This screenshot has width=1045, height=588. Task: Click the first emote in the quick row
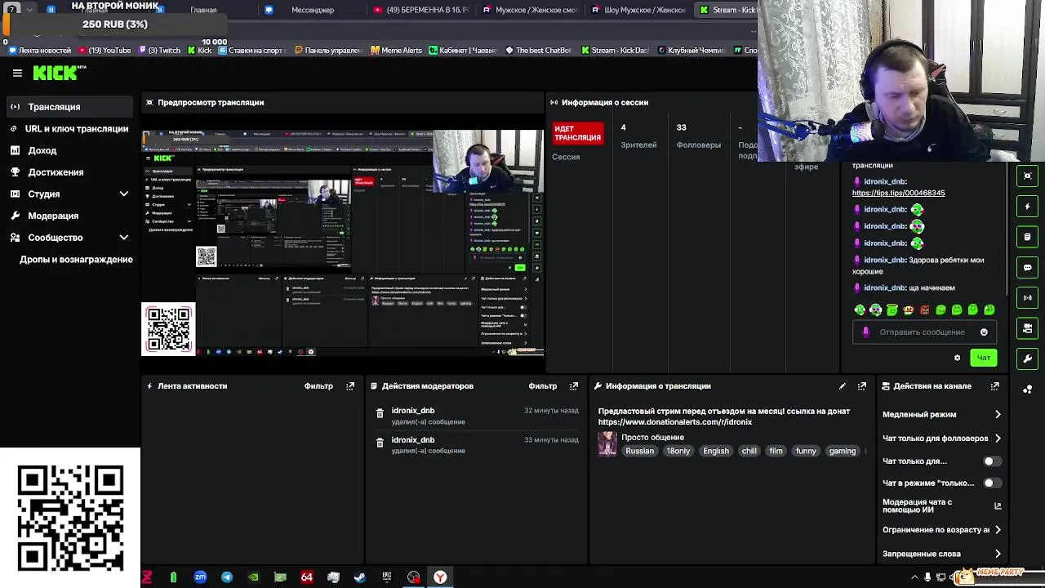click(860, 310)
